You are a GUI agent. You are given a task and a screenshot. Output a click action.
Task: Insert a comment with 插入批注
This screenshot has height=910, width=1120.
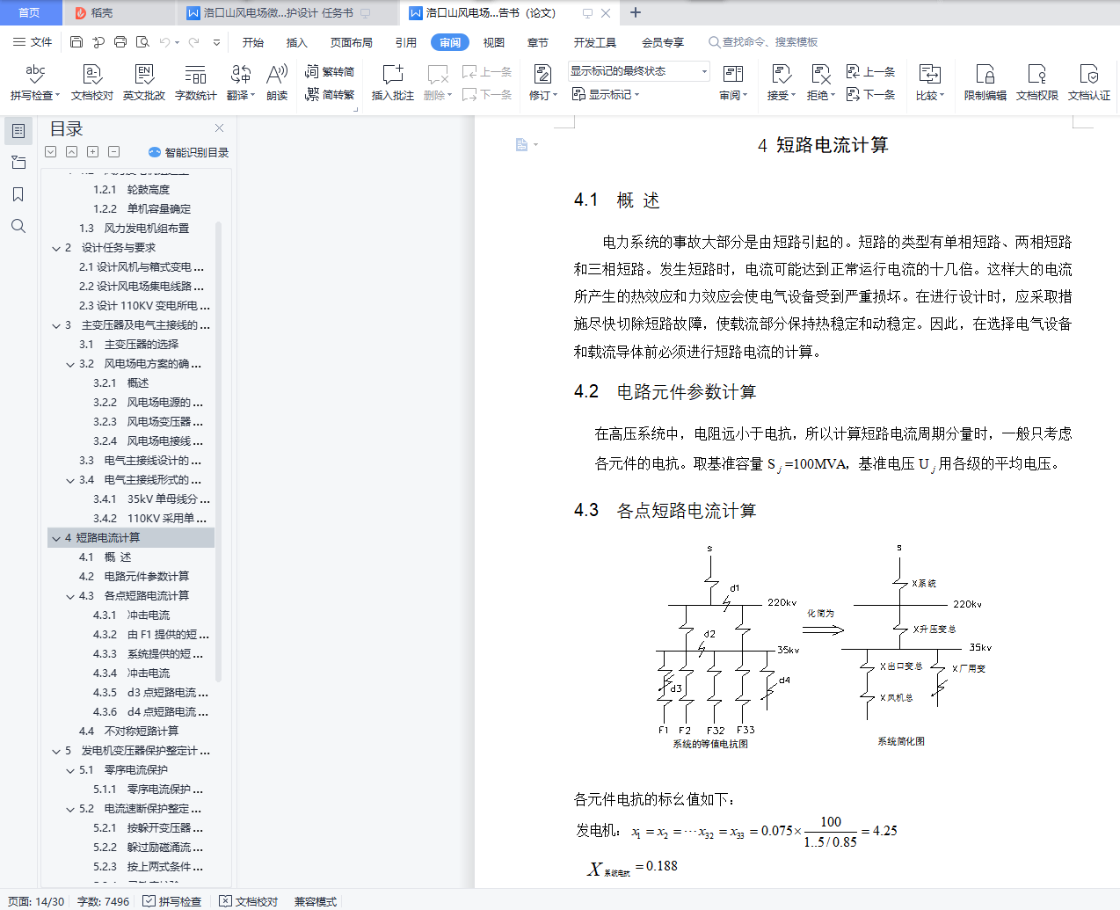click(393, 82)
